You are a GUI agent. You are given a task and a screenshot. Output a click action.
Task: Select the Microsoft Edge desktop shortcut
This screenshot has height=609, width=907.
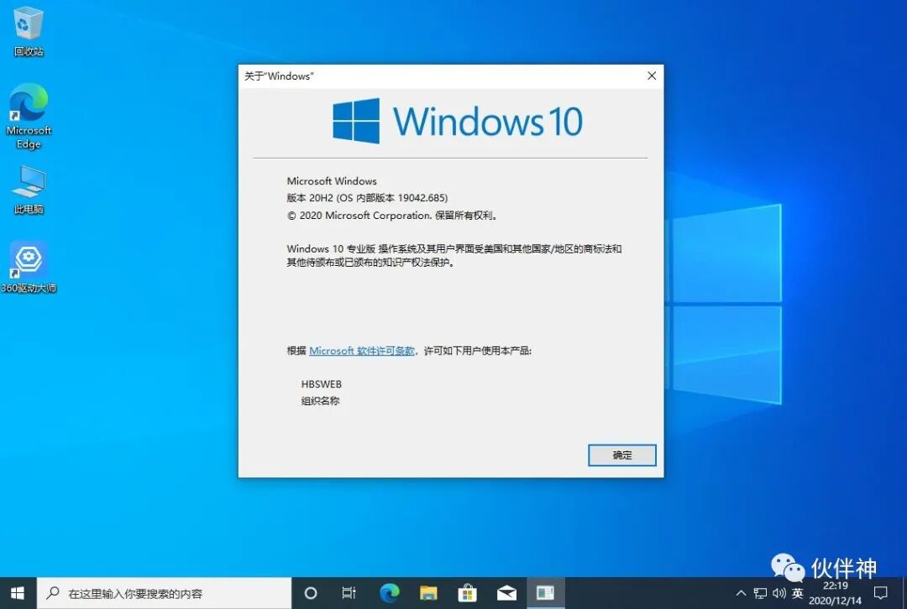[x=29, y=117]
